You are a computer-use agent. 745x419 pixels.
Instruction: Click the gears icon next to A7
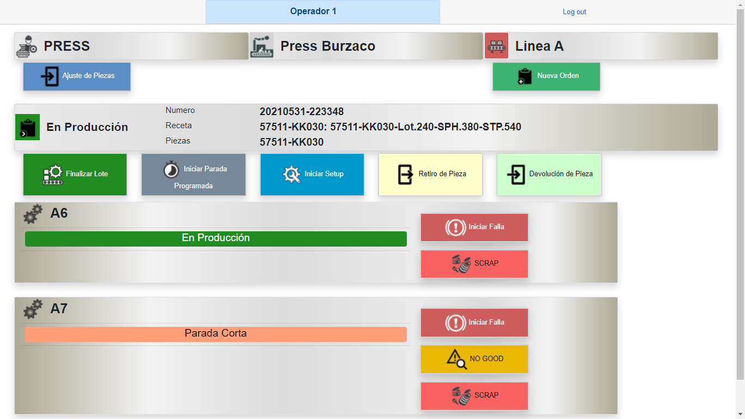pyautogui.click(x=33, y=309)
